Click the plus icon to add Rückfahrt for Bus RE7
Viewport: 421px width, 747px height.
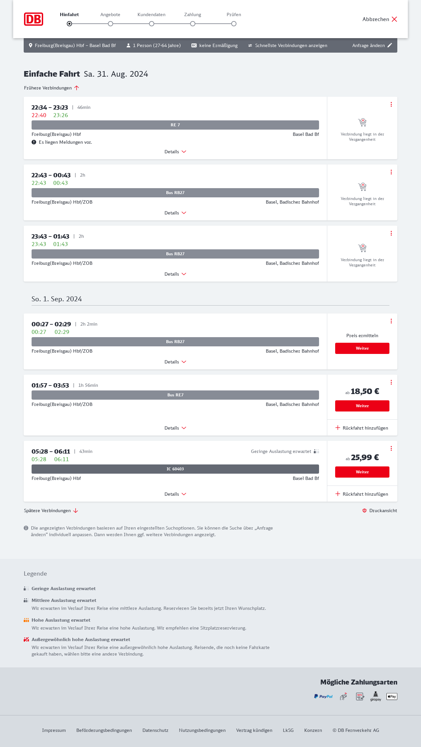click(x=338, y=428)
